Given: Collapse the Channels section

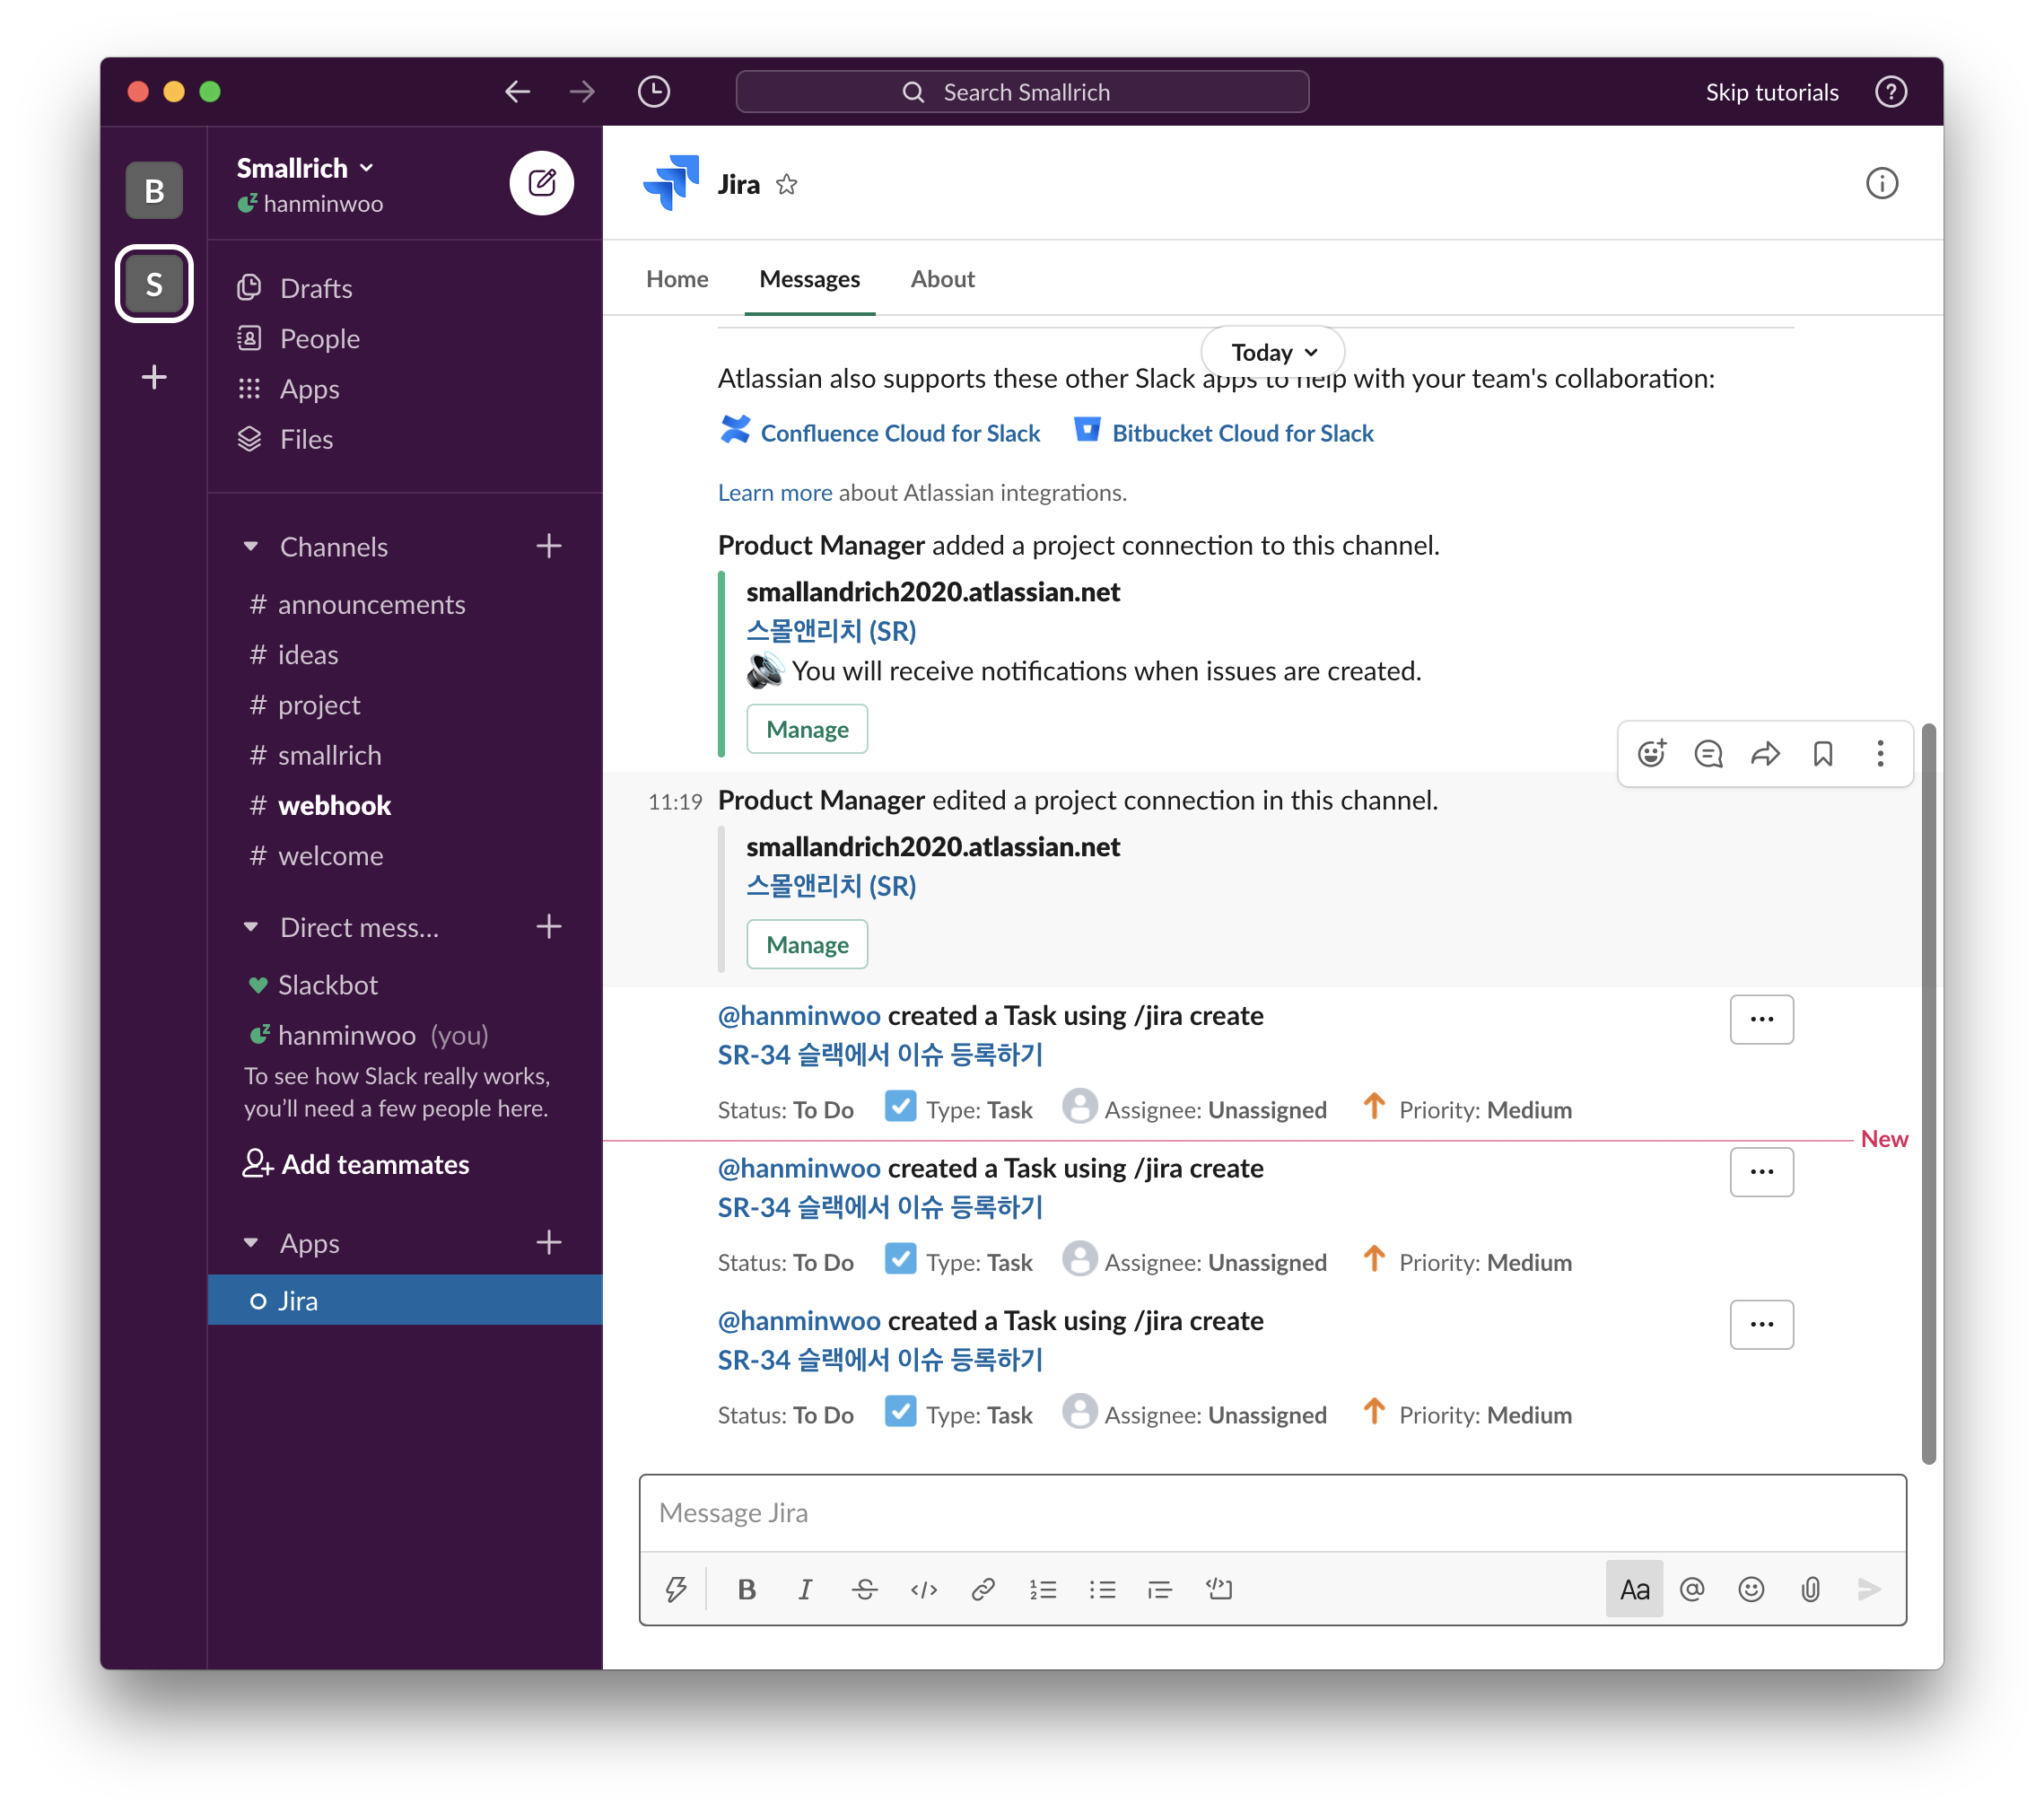Looking at the screenshot, I should [251, 547].
